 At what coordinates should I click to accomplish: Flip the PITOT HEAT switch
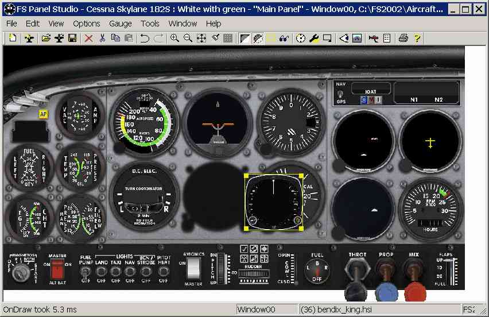click(163, 272)
